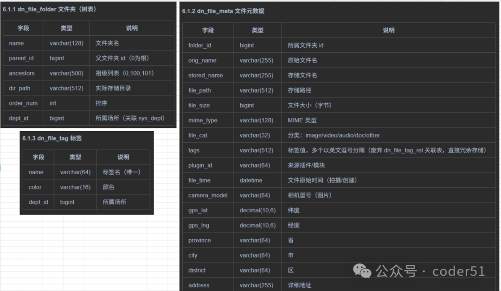This screenshot has height=291, width=501.
Task: Click the description '经度'
Action: pos(293,225)
